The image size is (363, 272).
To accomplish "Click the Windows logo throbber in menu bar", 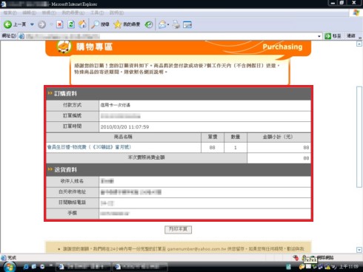I will [x=356, y=13].
